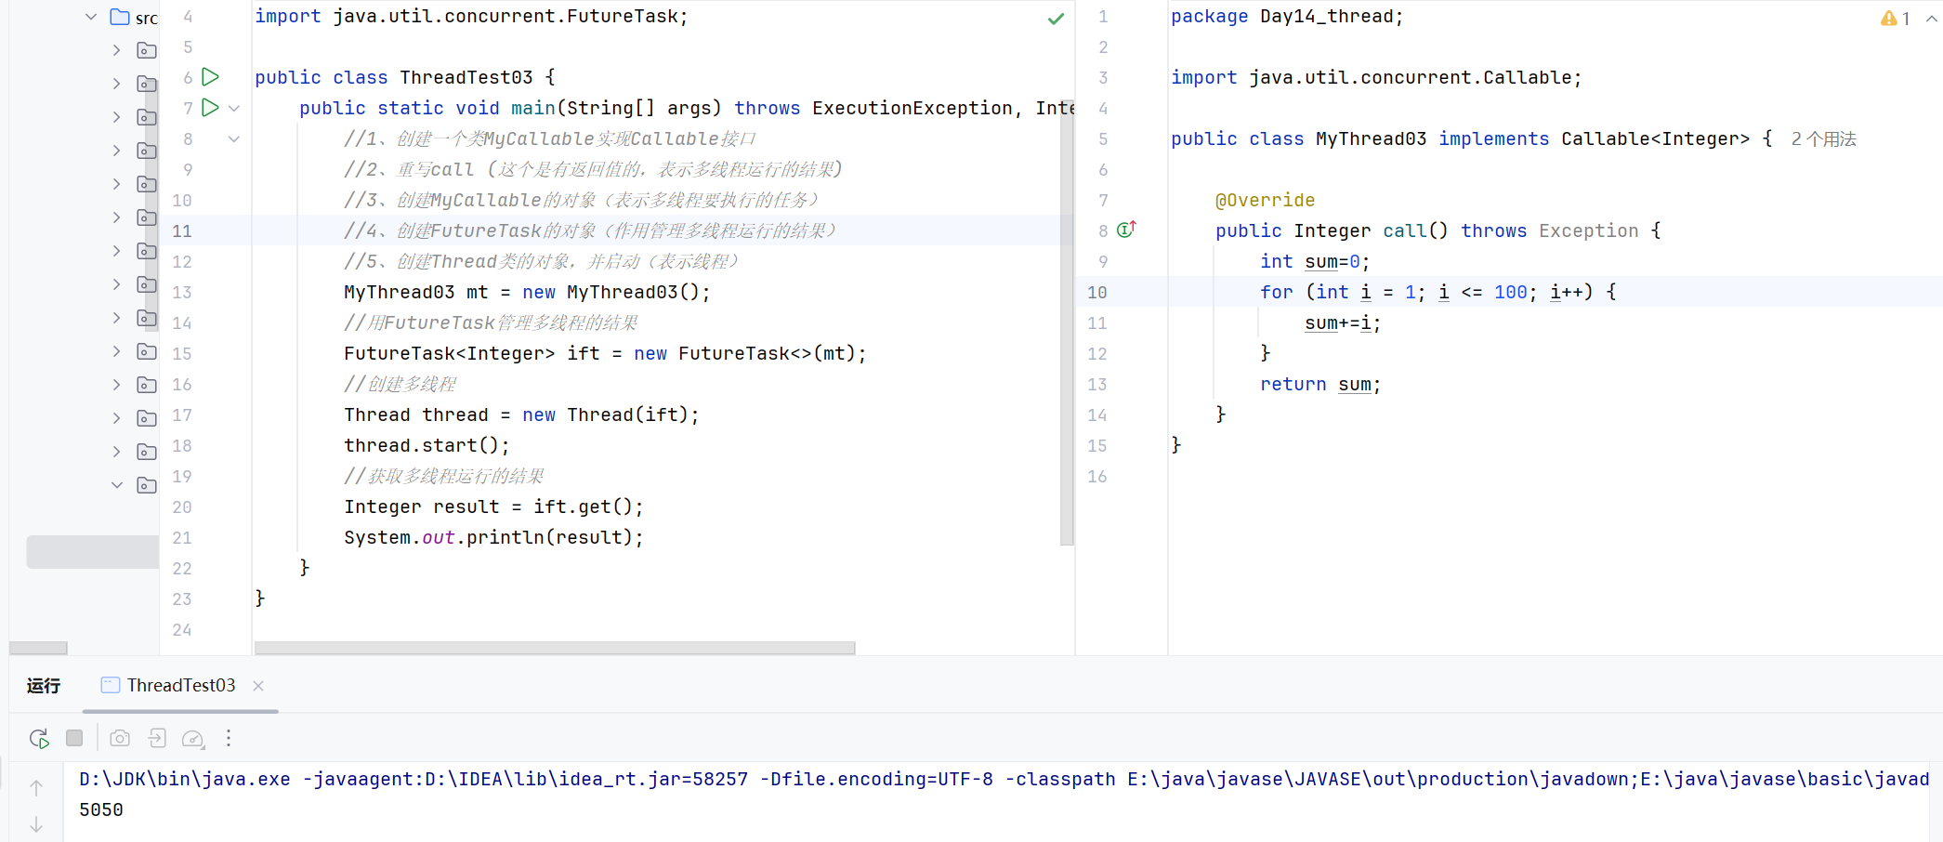
Task: Click the grey Stop button in Run toolbar
Action: [74, 738]
